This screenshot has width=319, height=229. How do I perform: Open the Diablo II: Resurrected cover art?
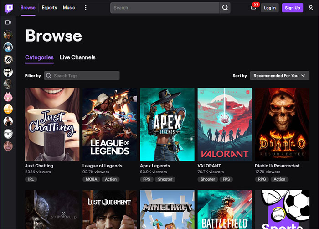tap(282, 124)
